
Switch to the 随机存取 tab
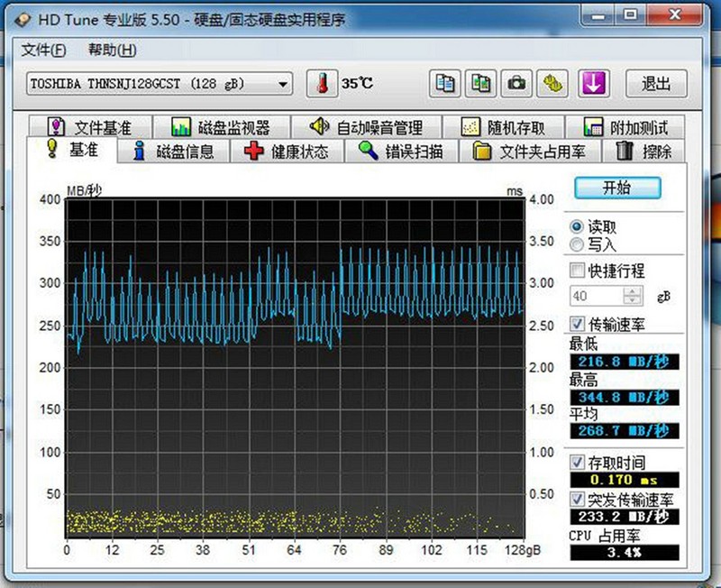[501, 126]
